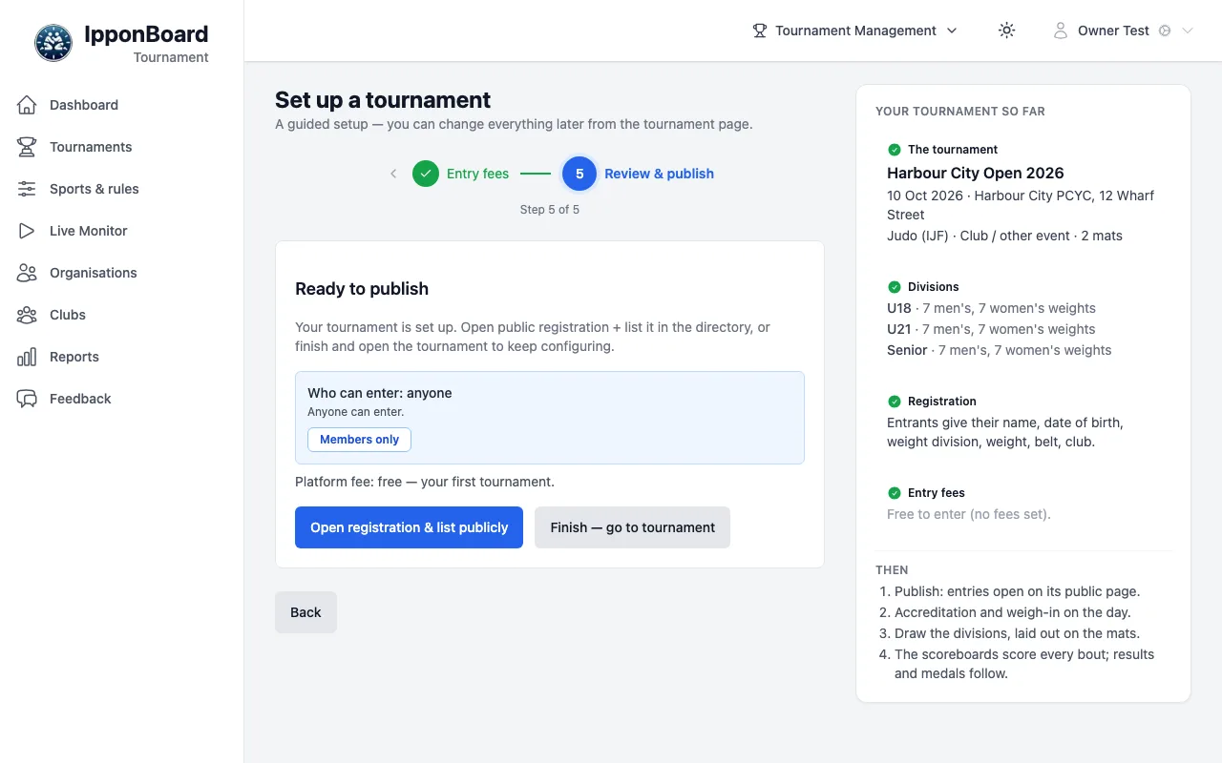Toggle the light/dark theme sun icon
The height and width of the screenshot is (763, 1222).
[1006, 31]
